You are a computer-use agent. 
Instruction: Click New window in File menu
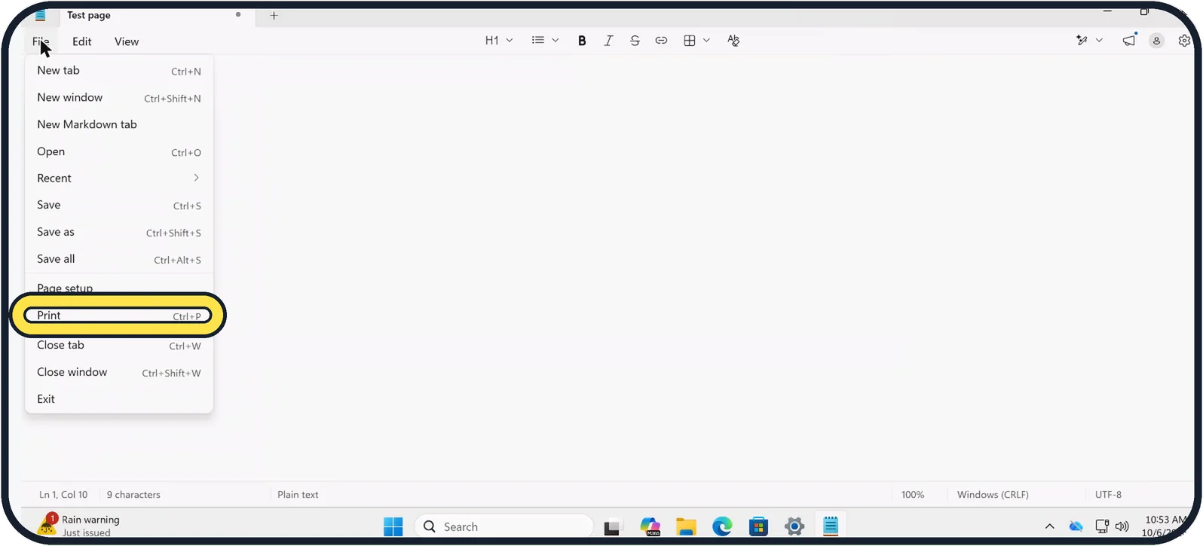(x=119, y=98)
